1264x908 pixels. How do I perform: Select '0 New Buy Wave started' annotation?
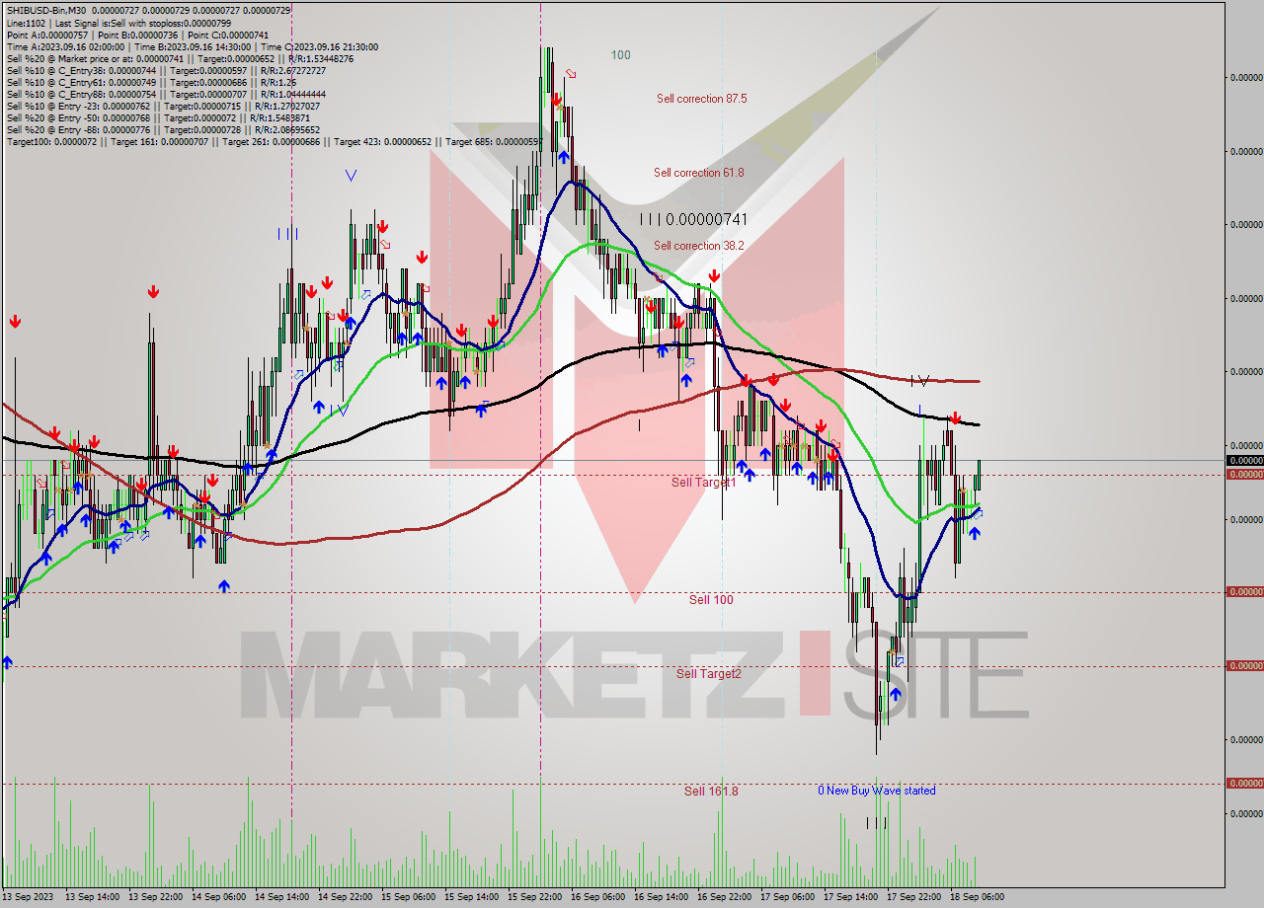pos(876,791)
